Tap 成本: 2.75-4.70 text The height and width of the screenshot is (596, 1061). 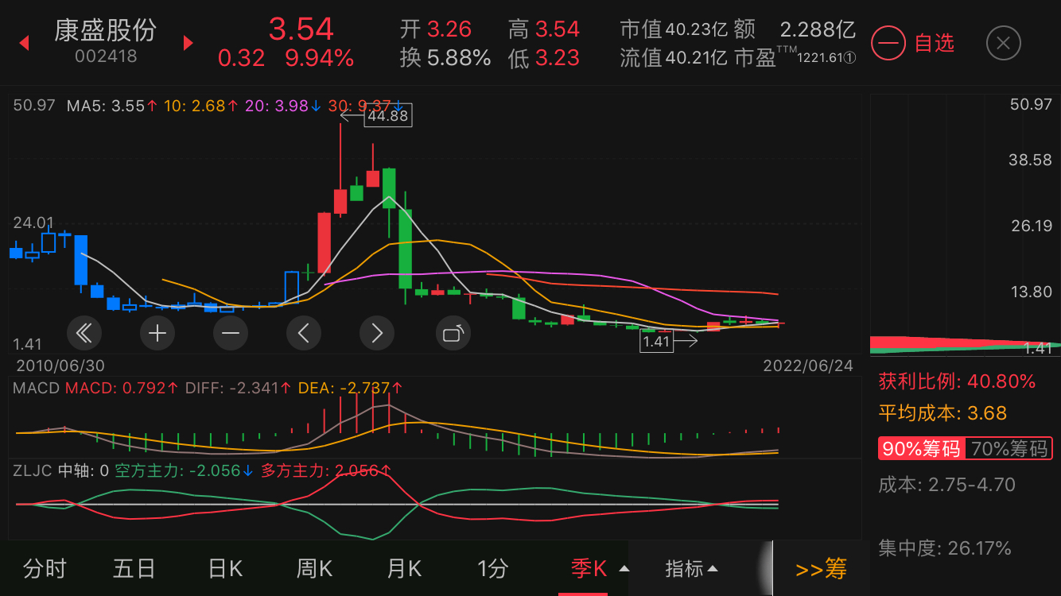[x=946, y=485]
